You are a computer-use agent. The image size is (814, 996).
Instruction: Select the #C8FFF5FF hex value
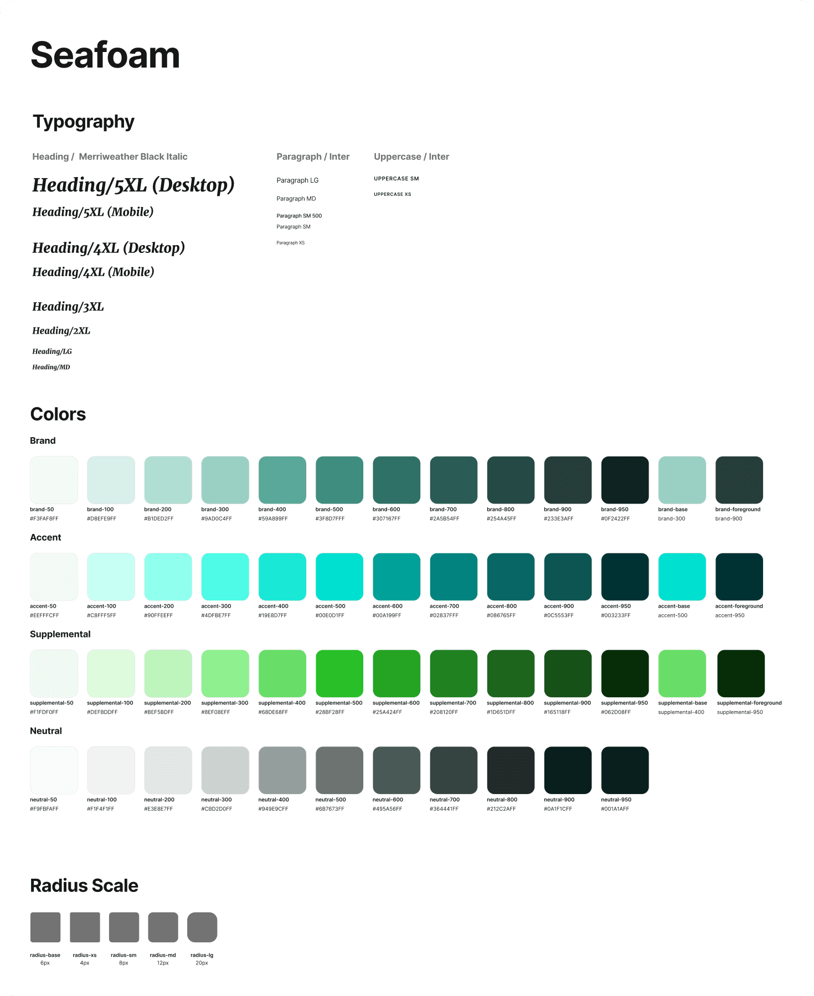[x=102, y=616]
